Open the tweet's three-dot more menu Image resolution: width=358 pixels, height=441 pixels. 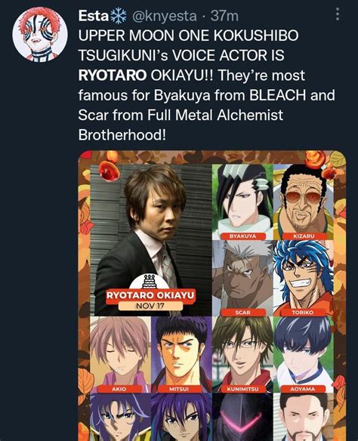(x=338, y=14)
